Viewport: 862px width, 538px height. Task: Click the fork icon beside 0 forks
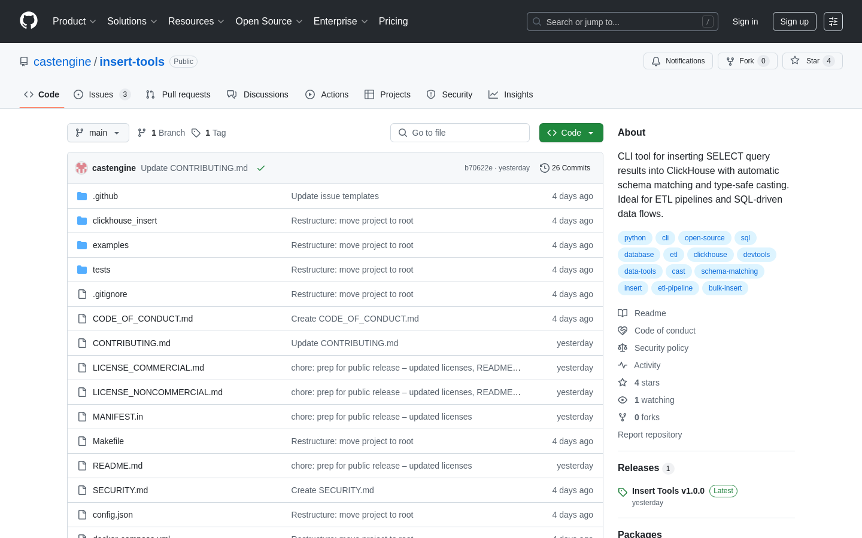tap(623, 417)
